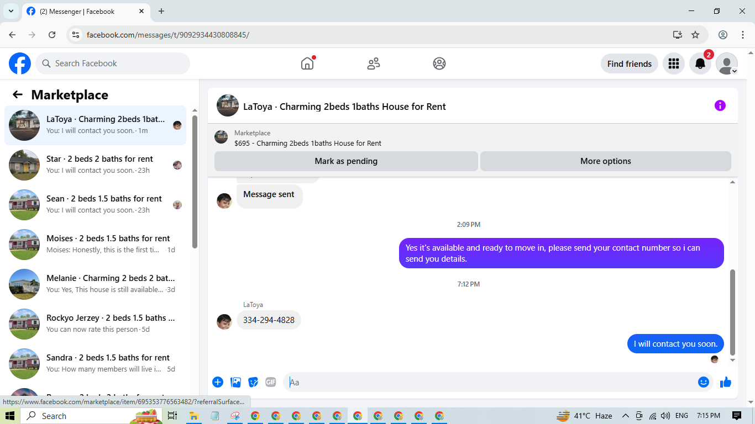755x424 pixels.
Task: Show hidden system tray icons
Action: point(626,416)
